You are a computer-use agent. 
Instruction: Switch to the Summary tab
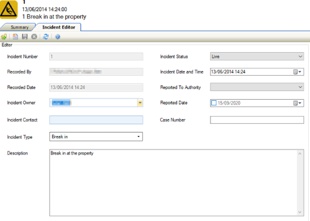(19, 28)
